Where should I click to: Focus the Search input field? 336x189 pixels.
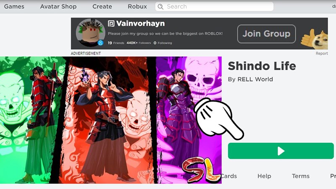pyautogui.click(x=214, y=6)
